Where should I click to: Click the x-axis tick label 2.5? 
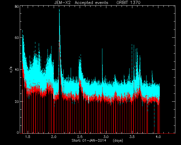[x=80, y=137]
